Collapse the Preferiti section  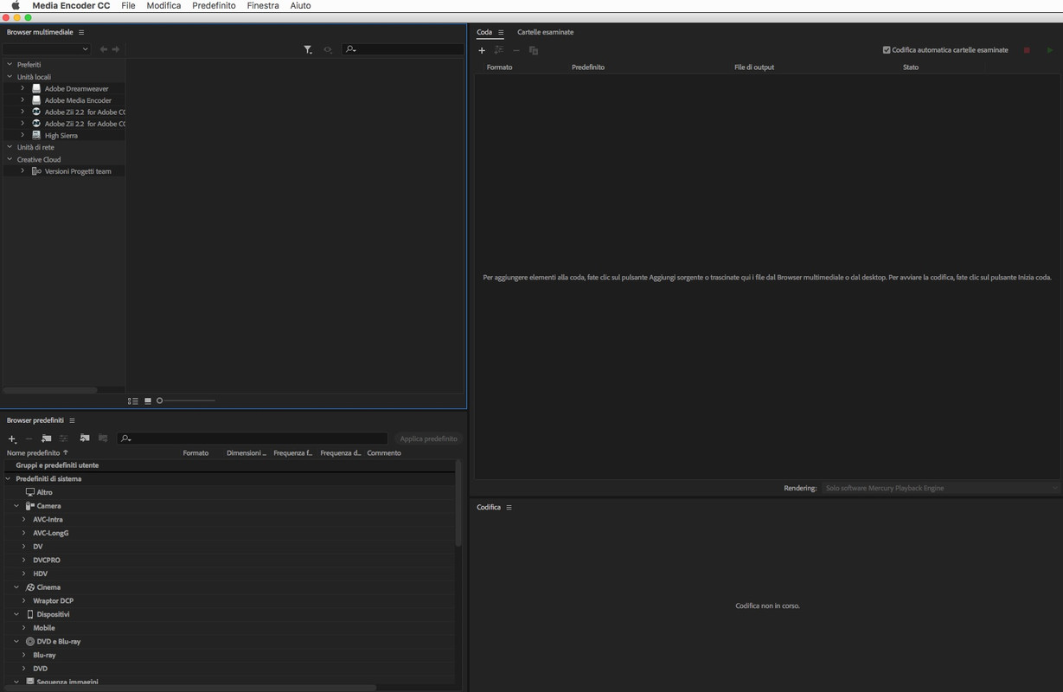click(x=10, y=64)
